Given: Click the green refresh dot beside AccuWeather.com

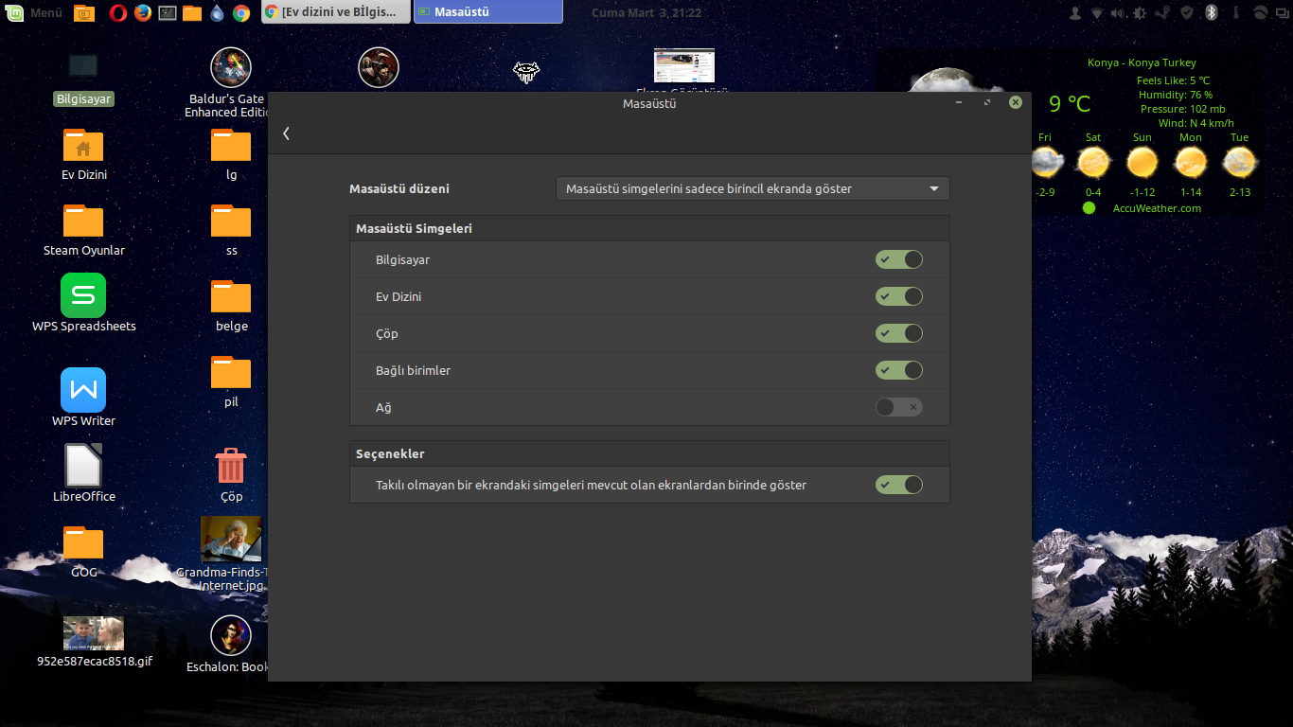Looking at the screenshot, I should [x=1089, y=207].
